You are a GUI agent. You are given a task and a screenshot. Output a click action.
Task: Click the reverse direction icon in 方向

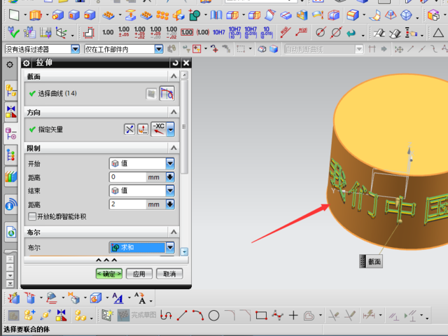coord(129,129)
